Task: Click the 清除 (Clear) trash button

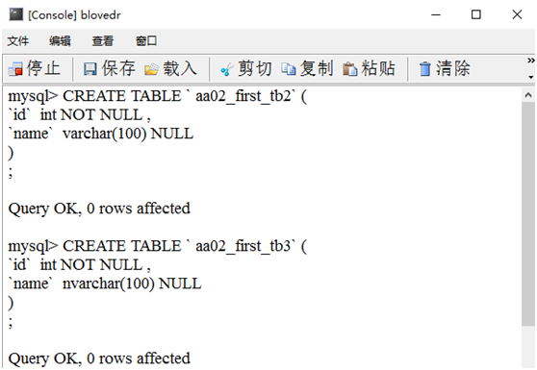Action: 445,68
